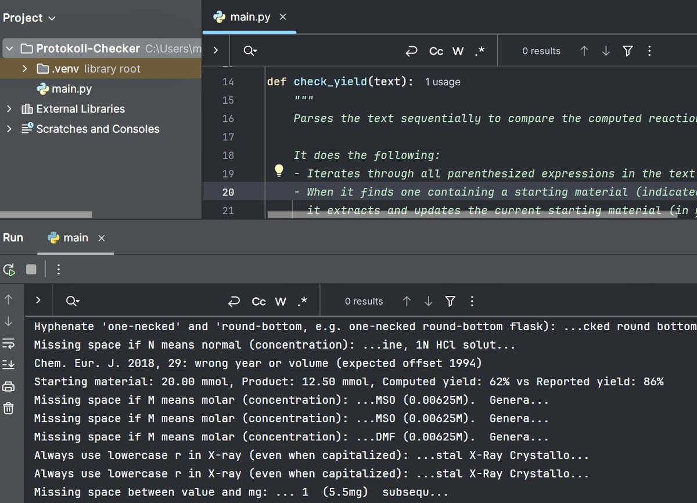Viewport: 697px width, 503px height.
Task: Click the 1 usage hint for check_yield
Action: point(443,82)
